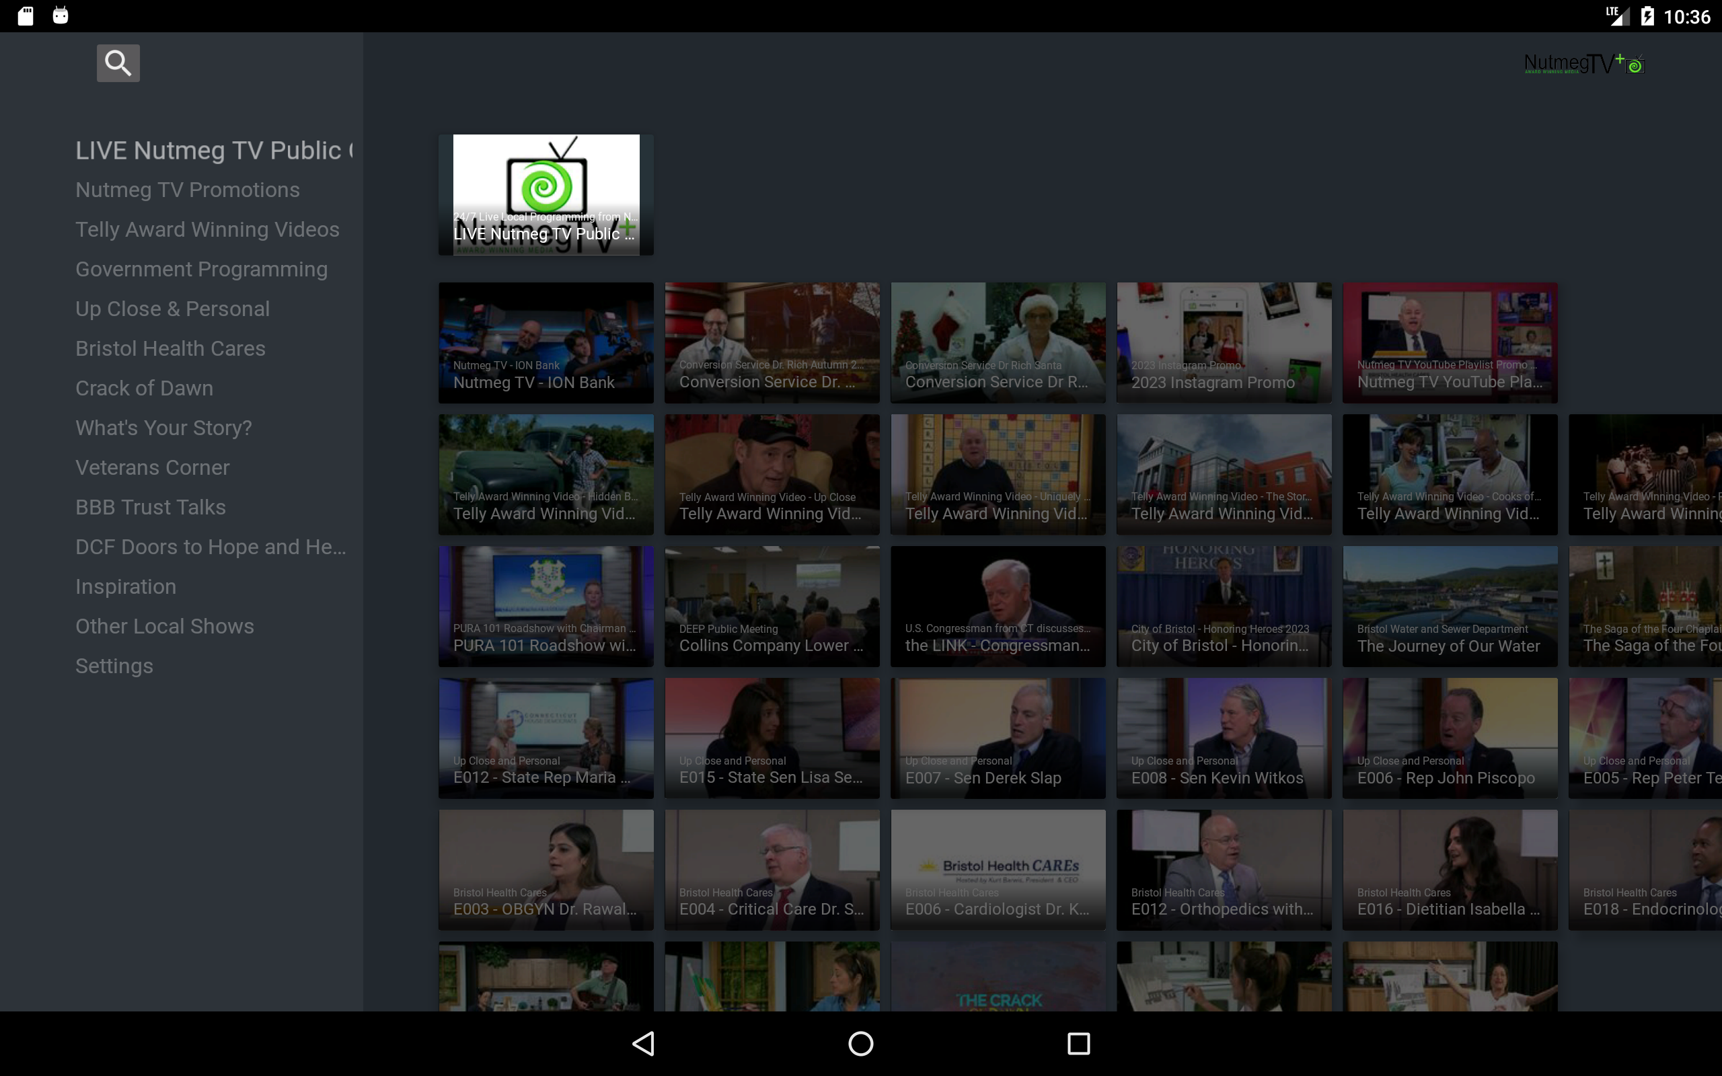Screen dimensions: 1722x1076
Task: Open Telly Award Winning Videos section
Action: pyautogui.click(x=207, y=229)
